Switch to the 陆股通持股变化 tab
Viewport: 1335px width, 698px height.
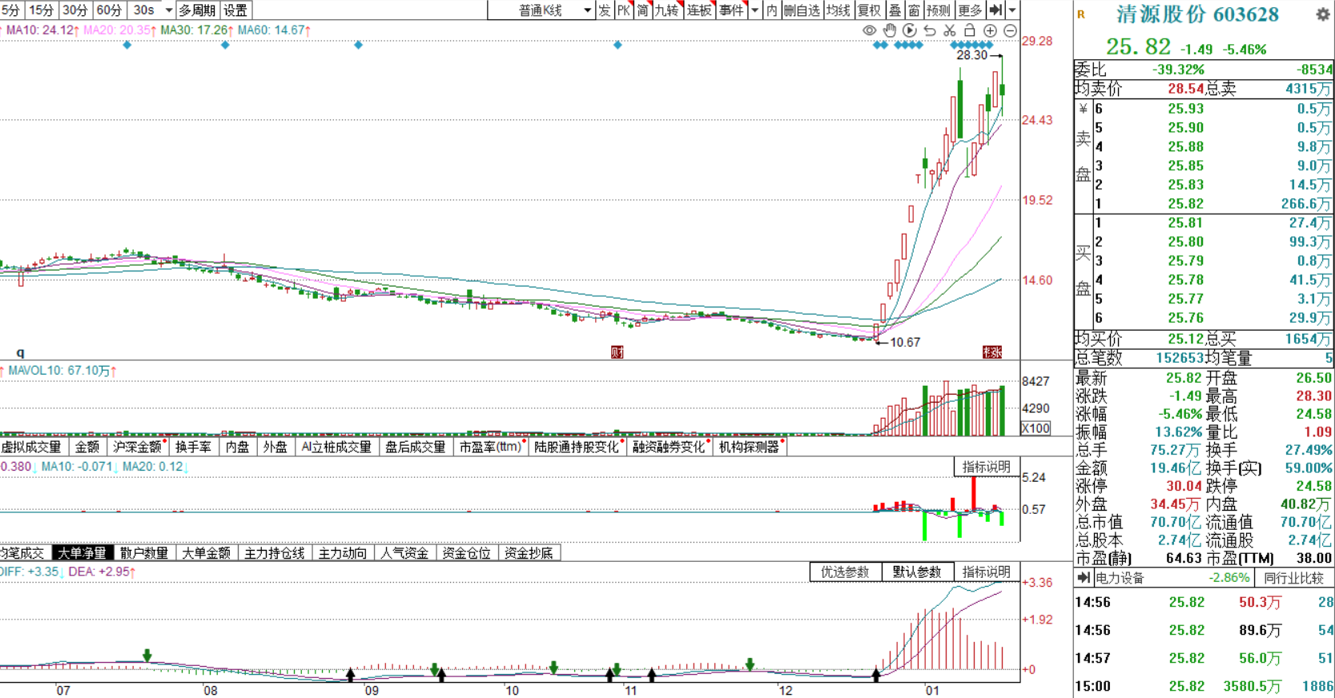[577, 447]
